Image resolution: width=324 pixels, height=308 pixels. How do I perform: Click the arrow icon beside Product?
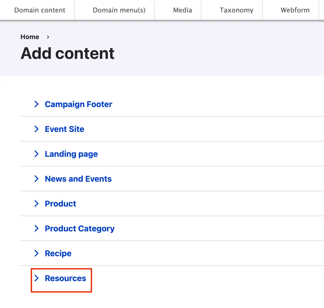tap(37, 203)
